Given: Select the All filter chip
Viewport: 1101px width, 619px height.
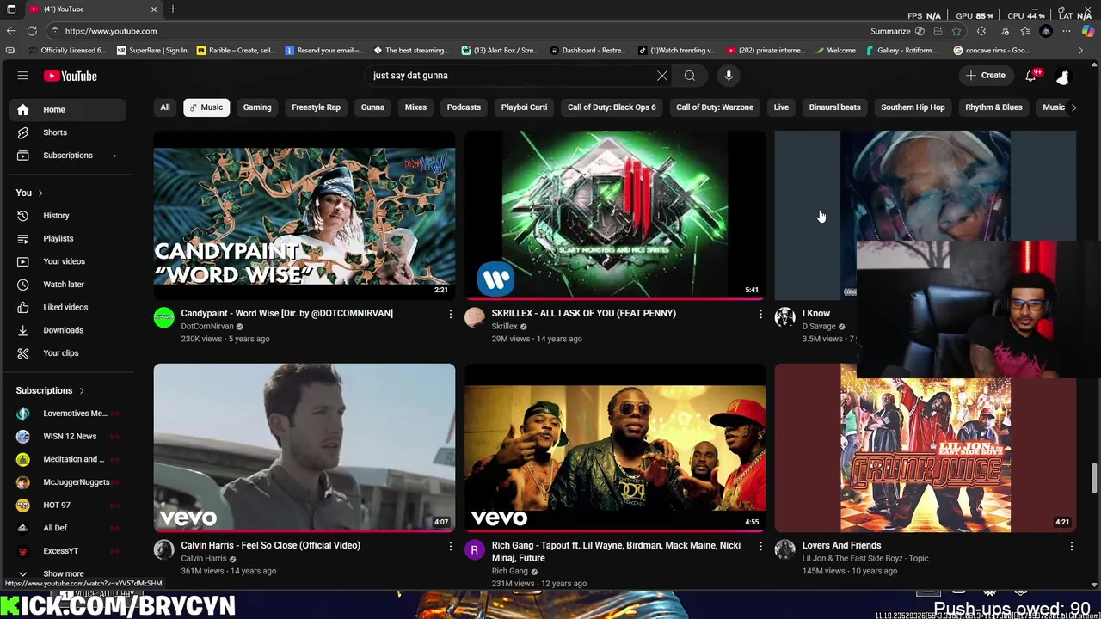Looking at the screenshot, I should 165,107.
